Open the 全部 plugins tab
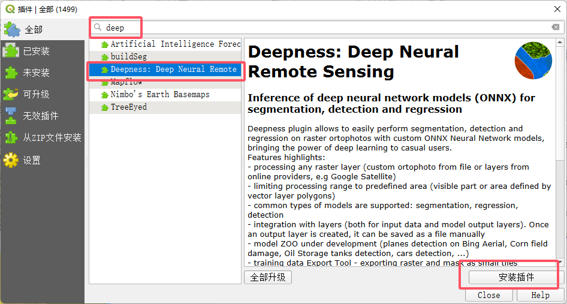567x304 pixels. point(42,29)
